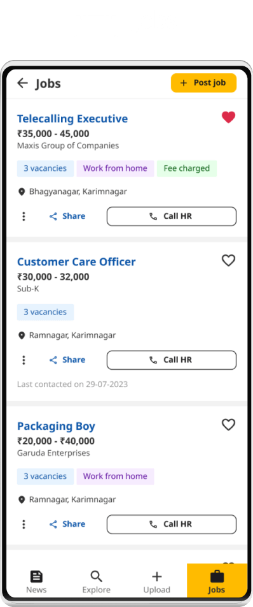Call HR for Packaging Boy
The image size is (253, 607).
point(172,524)
